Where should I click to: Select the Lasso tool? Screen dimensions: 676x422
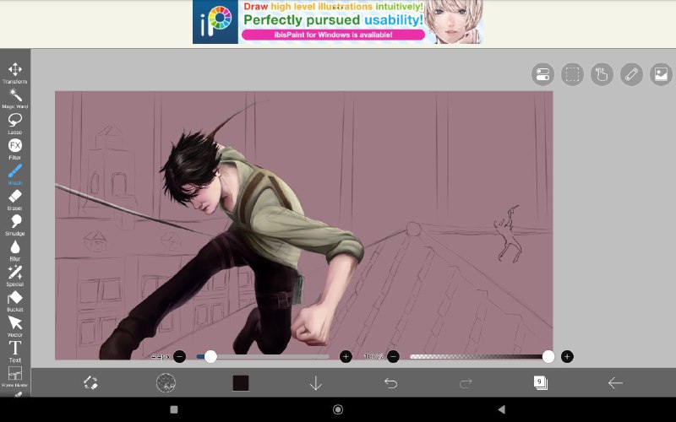click(15, 124)
